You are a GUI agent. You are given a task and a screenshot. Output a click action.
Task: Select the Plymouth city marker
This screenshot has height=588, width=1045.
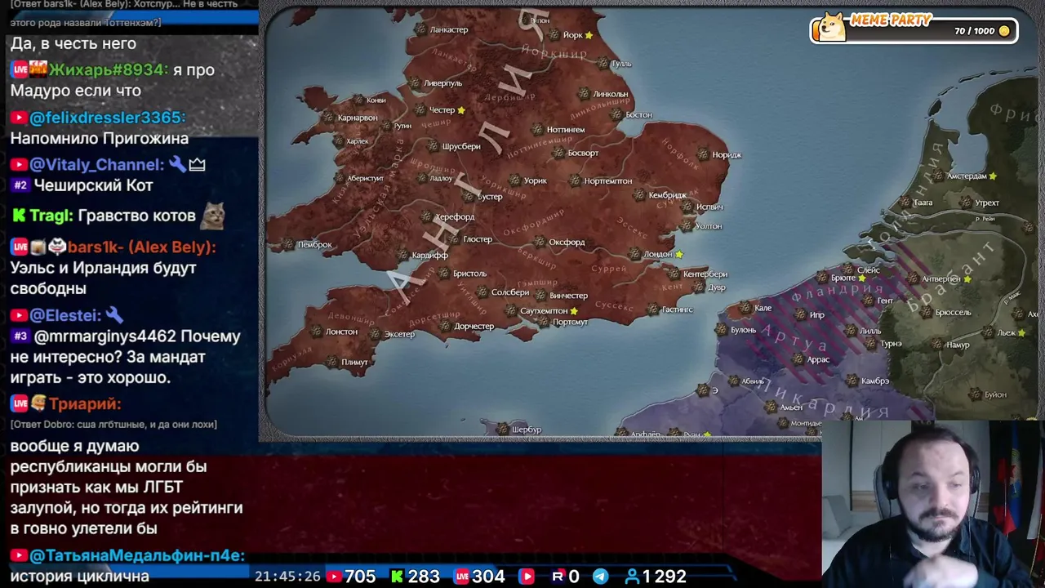(x=332, y=362)
